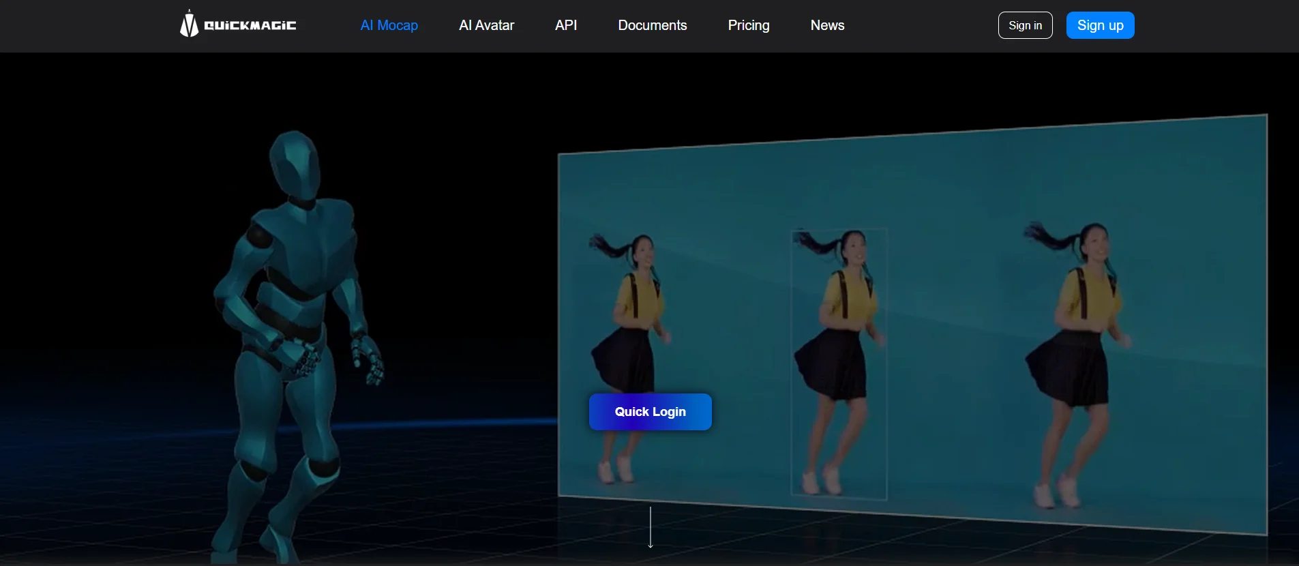Image resolution: width=1299 pixels, height=566 pixels.
Task: Open the AI Mocap tab
Action: point(389,25)
